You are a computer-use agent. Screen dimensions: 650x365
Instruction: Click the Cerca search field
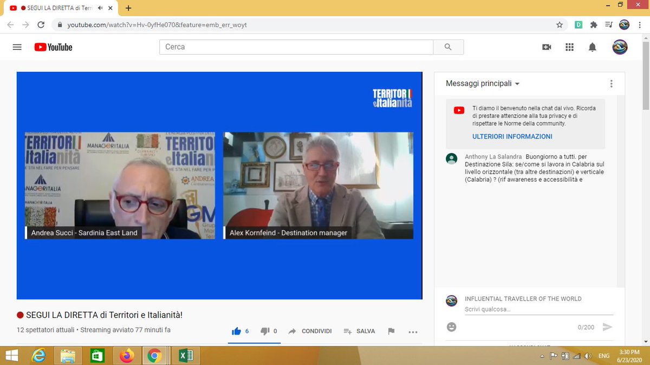[296, 47]
